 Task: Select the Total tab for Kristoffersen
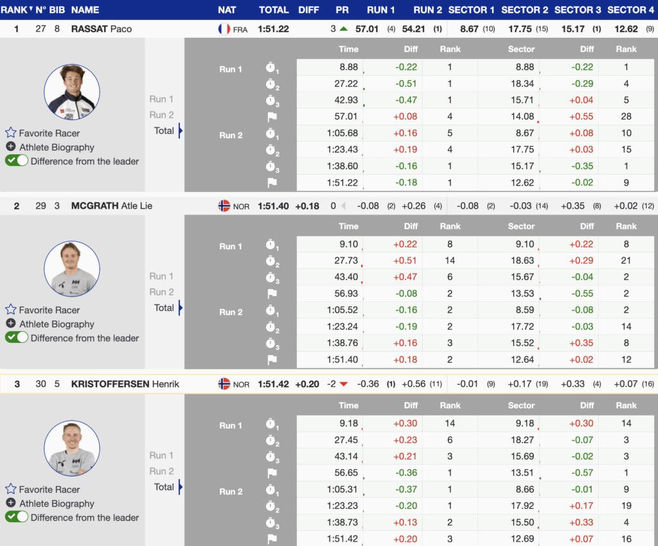click(x=164, y=487)
